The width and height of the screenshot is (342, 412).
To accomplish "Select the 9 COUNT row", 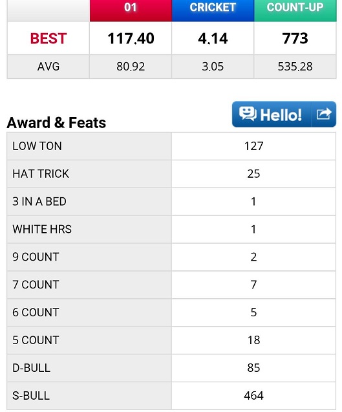I will pyautogui.click(x=171, y=257).
